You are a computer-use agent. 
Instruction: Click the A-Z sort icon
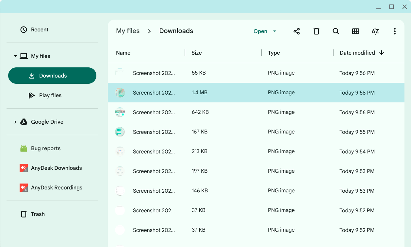[x=375, y=31]
